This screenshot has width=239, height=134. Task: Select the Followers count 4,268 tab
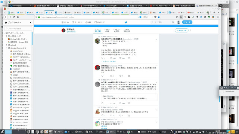(x=117, y=31)
